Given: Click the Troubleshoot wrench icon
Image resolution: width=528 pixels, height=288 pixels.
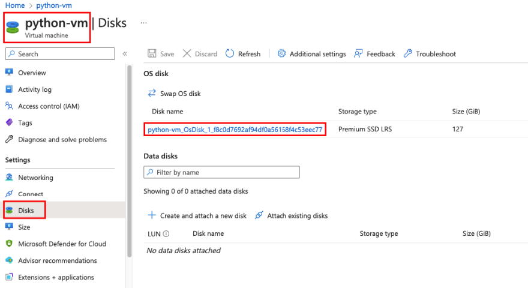Looking at the screenshot, I should pyautogui.click(x=407, y=53).
